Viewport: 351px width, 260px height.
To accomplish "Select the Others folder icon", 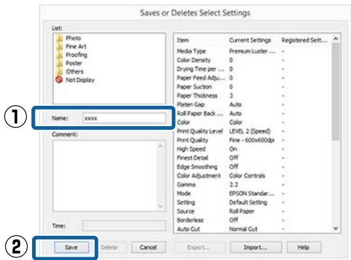I will click(x=59, y=72).
